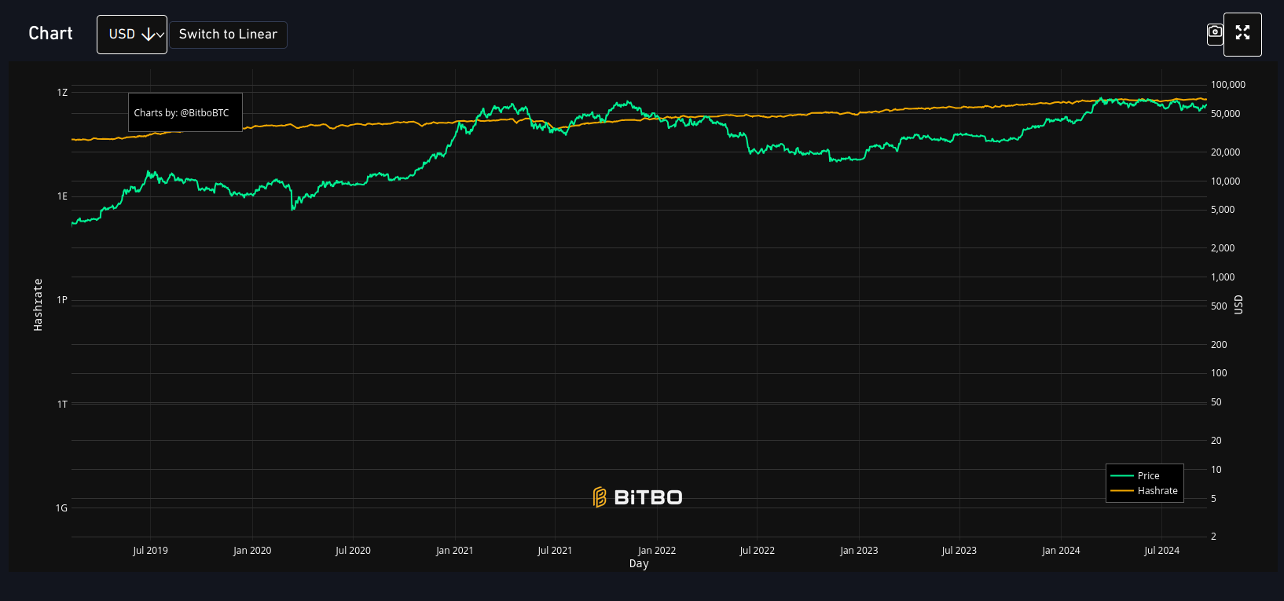The image size is (1284, 601).
Task: Click the 1T hashrate axis tick
Action: 62,405
